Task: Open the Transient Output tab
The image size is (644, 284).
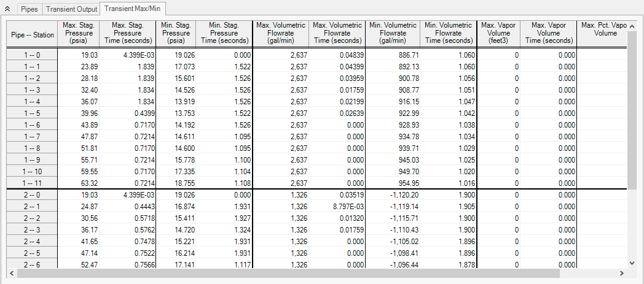Action: click(72, 10)
